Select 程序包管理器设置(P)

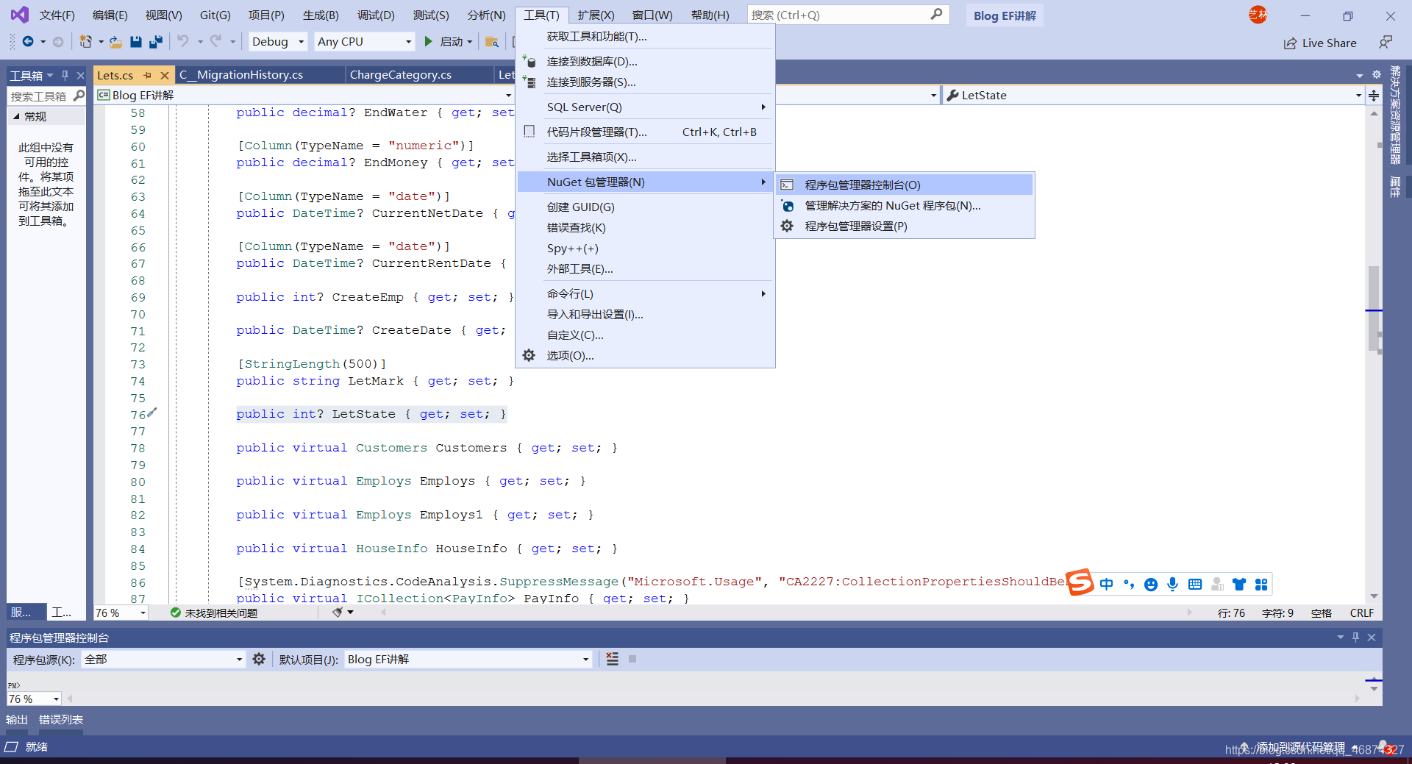pos(905,226)
